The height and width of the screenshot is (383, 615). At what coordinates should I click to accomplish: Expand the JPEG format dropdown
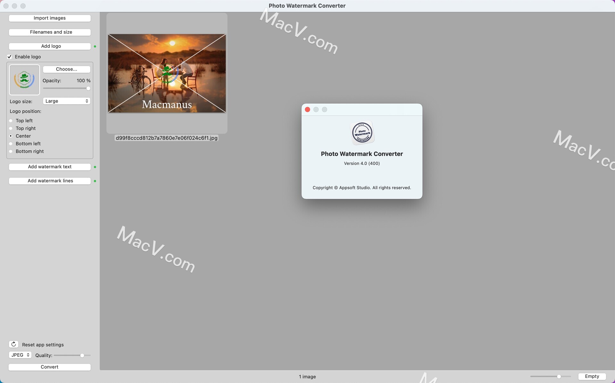[20, 355]
